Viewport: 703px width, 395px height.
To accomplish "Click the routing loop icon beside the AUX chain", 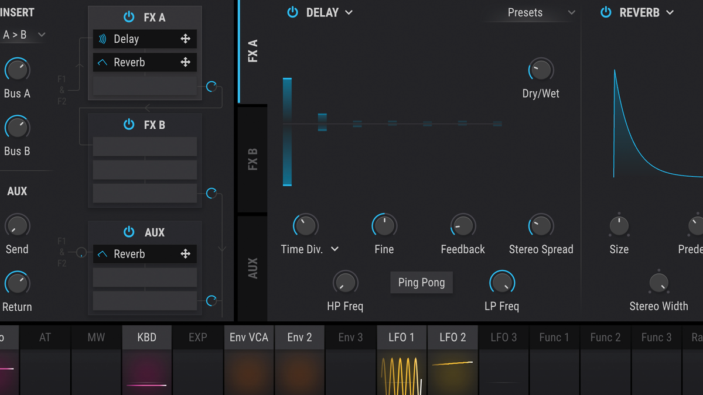I will [210, 301].
